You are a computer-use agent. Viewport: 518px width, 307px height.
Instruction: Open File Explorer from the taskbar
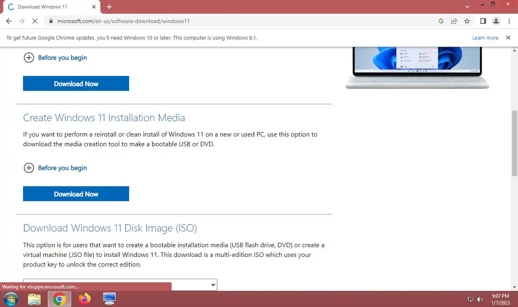(34, 299)
